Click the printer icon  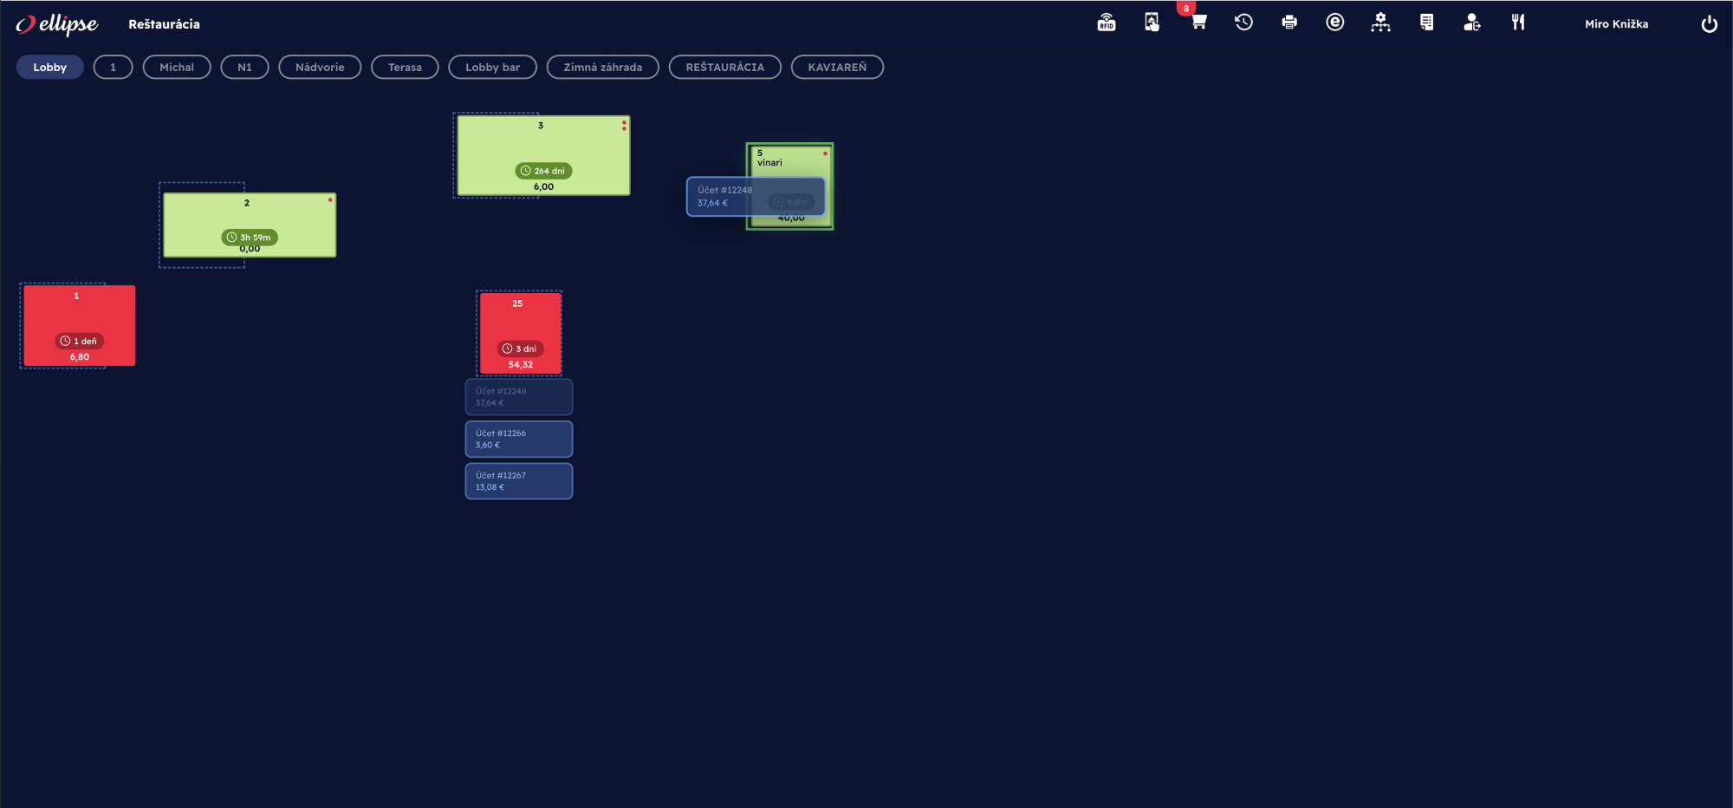(1289, 23)
